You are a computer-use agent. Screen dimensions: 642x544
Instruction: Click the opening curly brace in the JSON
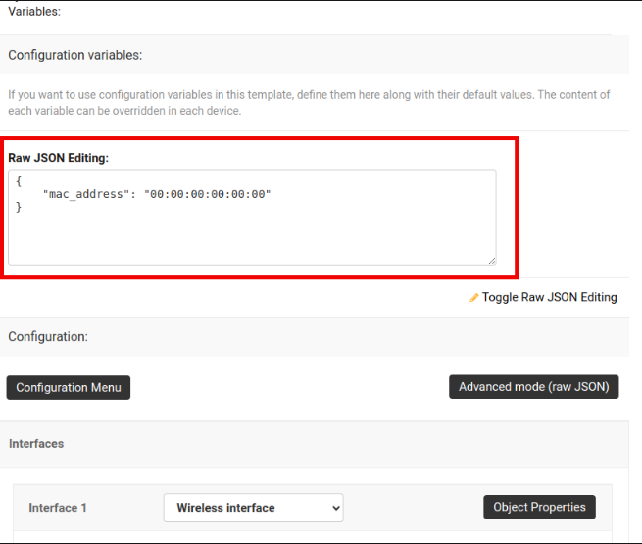20,181
